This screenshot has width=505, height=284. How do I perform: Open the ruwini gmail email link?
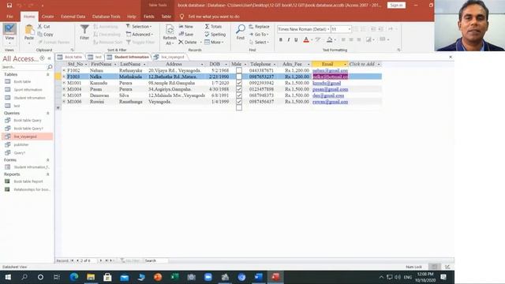pyautogui.click(x=330, y=102)
